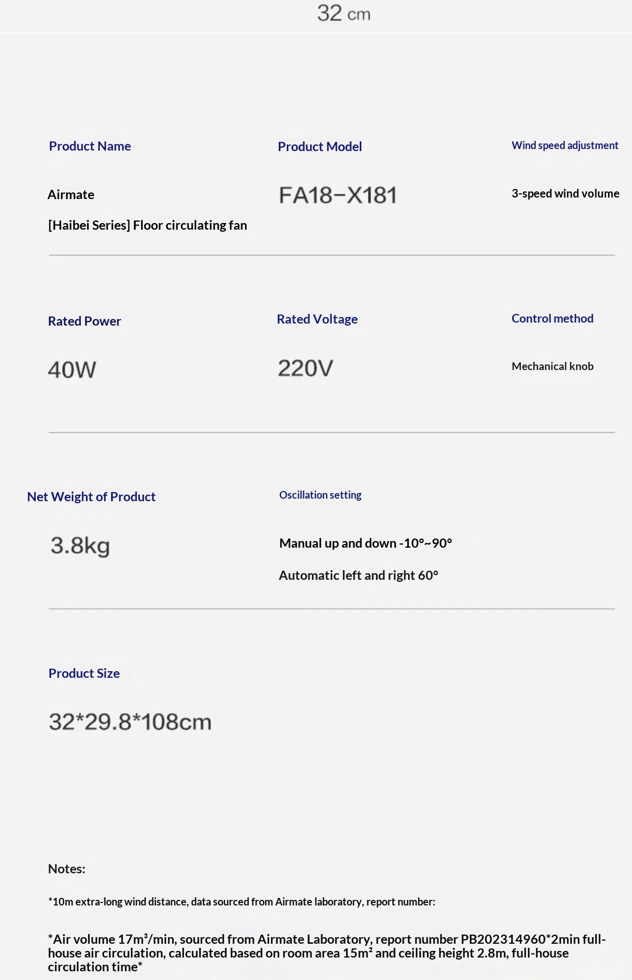Screen dimensions: 632x980
Task: Select the Mechanical knob text
Action: click(x=552, y=366)
